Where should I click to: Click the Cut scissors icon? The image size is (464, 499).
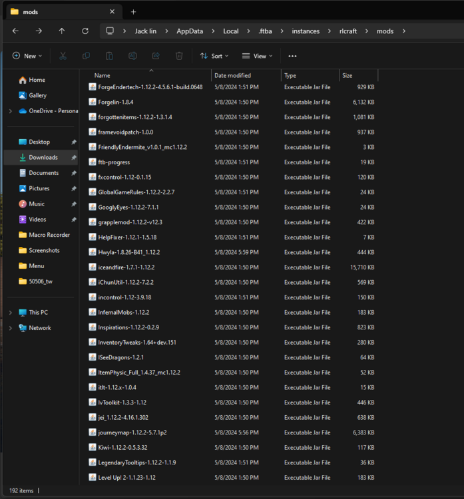(63, 56)
